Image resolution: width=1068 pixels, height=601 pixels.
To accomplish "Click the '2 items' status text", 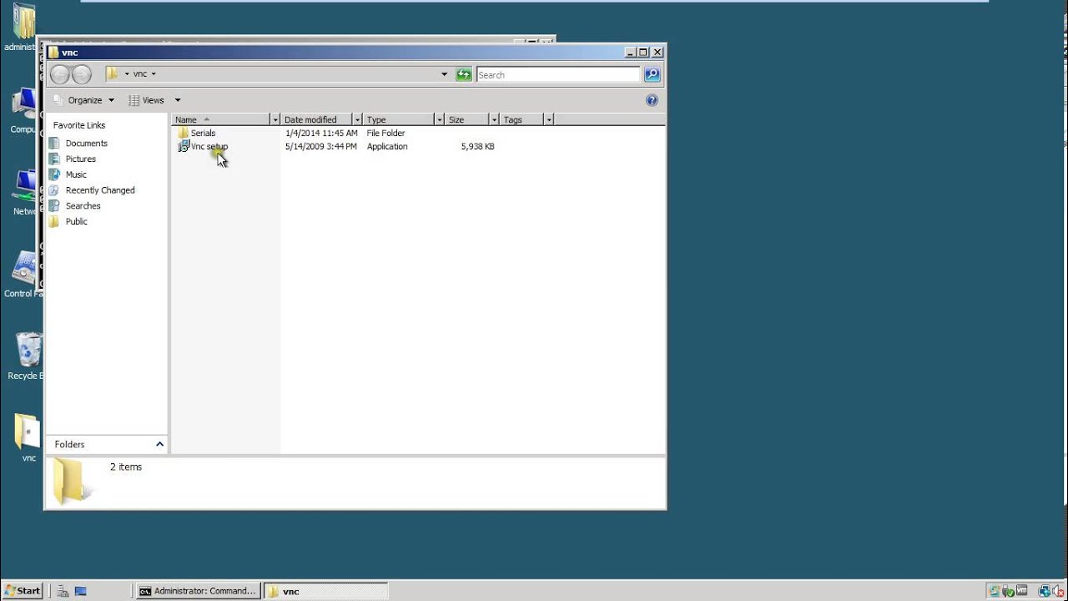I will click(x=126, y=467).
